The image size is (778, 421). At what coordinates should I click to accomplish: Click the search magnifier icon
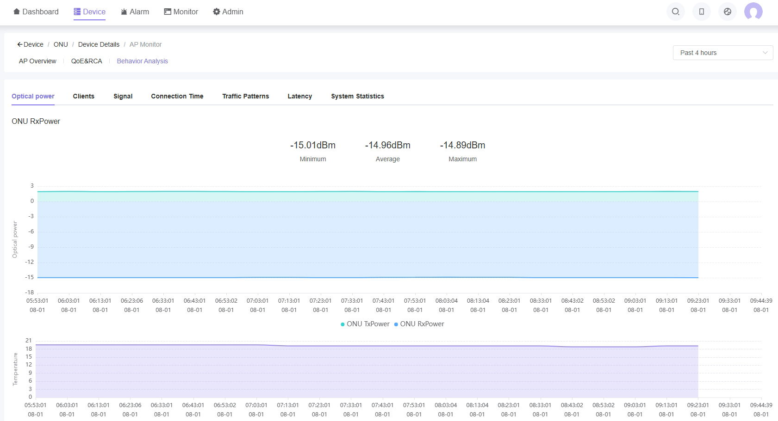[675, 12]
